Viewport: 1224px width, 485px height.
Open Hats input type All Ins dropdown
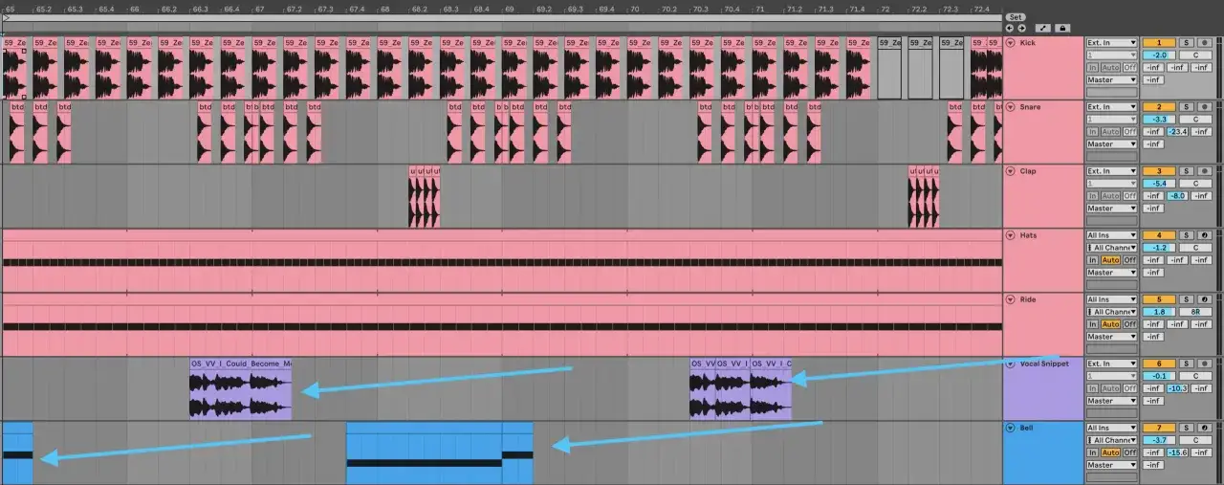pos(1112,235)
